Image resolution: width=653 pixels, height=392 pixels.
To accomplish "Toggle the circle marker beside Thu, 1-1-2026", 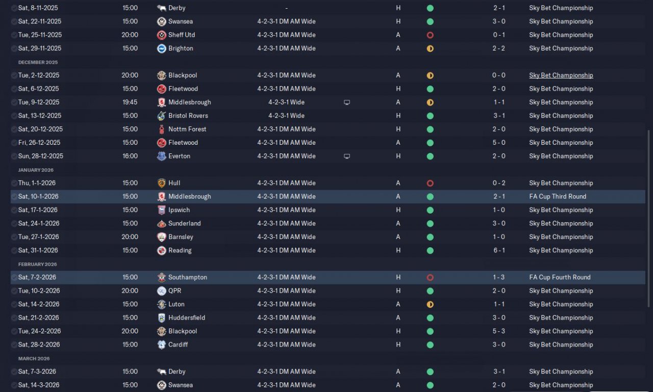I will point(14,183).
